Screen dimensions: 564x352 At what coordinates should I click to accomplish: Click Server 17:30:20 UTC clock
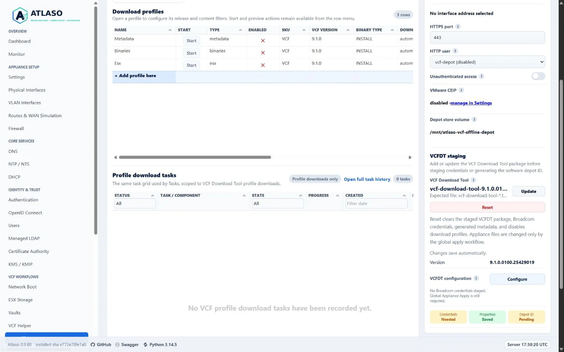(x=527, y=345)
